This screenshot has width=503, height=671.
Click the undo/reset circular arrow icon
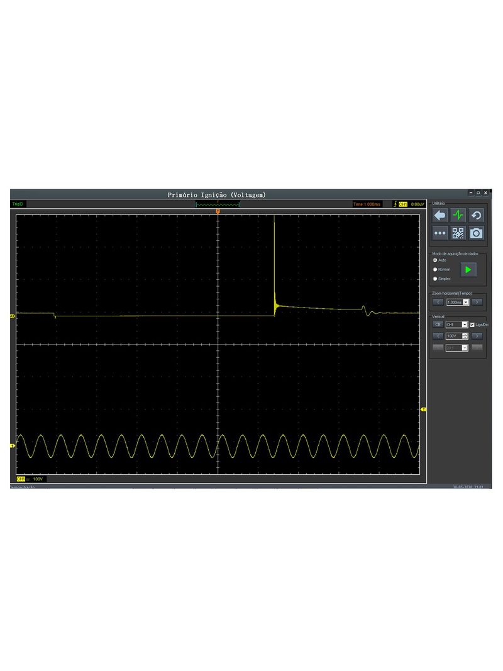[x=477, y=216]
